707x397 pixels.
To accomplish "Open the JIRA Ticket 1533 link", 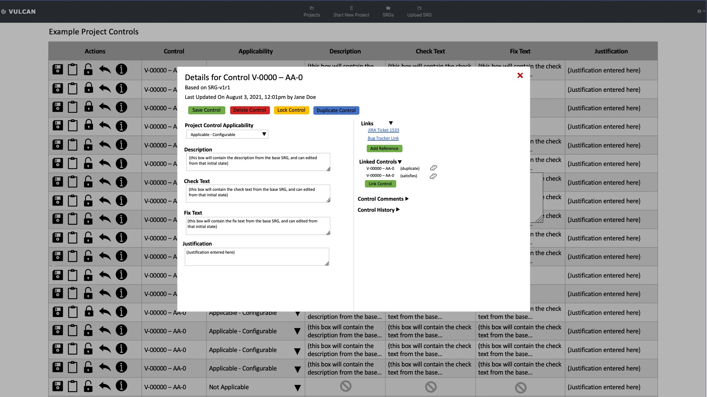I will [x=383, y=130].
